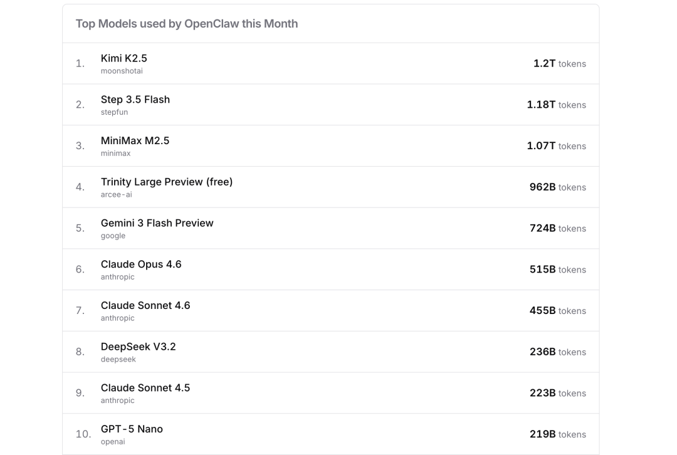Viewport: 677px width, 455px height.
Task: Select the stepfun provider label
Action: click(x=114, y=113)
